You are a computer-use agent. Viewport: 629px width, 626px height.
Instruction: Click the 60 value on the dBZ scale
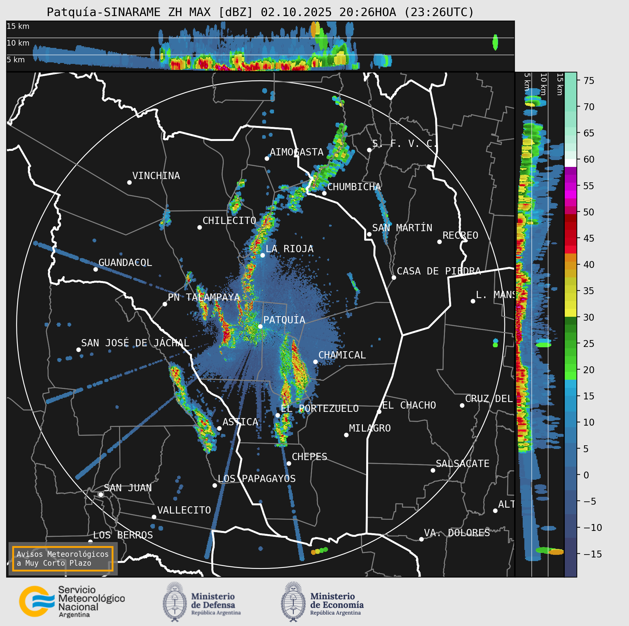pyautogui.click(x=589, y=159)
